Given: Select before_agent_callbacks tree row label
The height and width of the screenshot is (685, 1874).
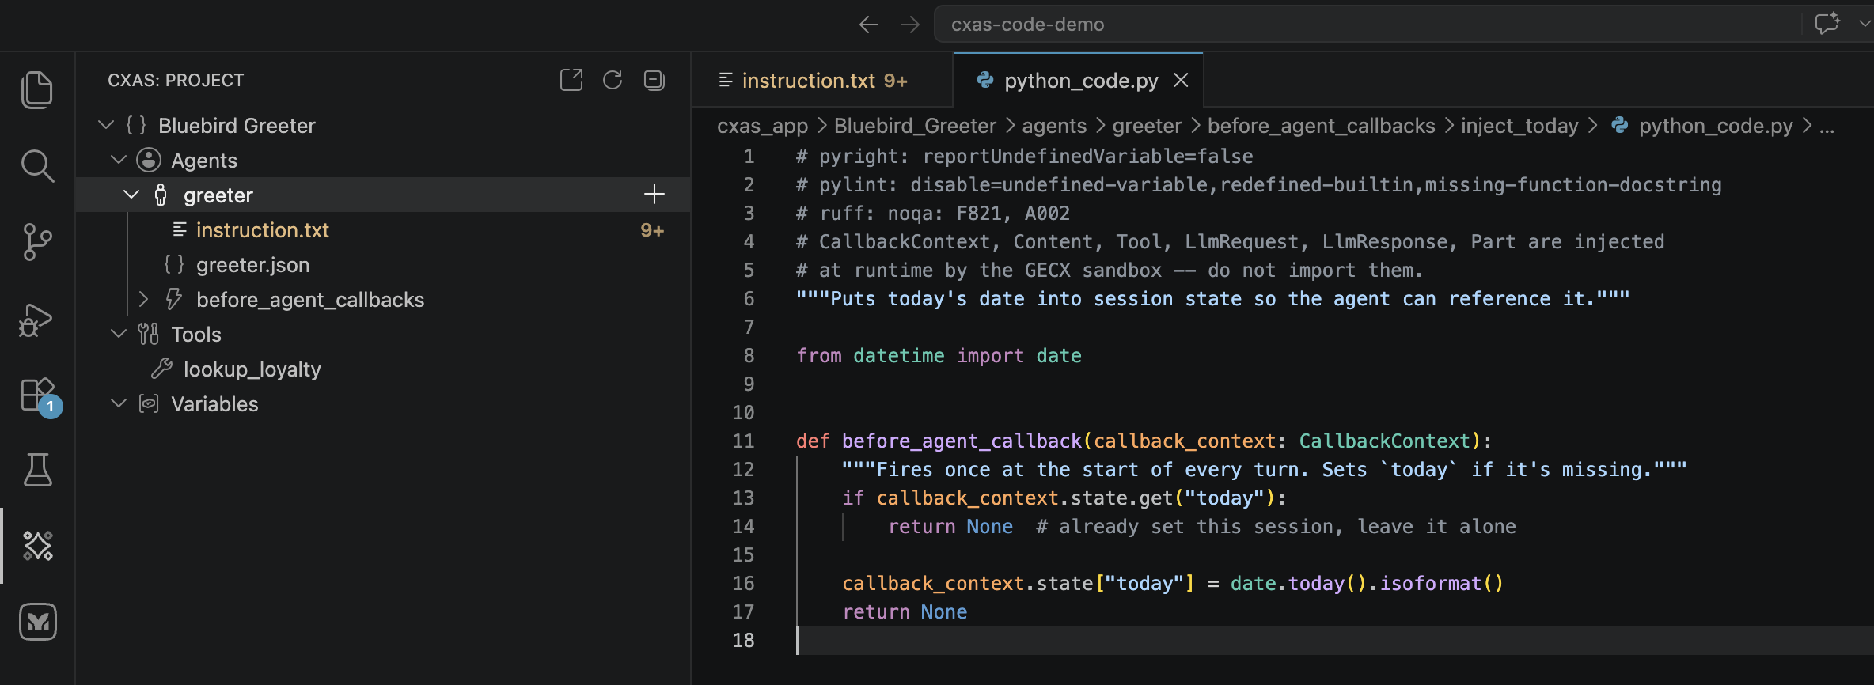Looking at the screenshot, I should click(x=310, y=300).
